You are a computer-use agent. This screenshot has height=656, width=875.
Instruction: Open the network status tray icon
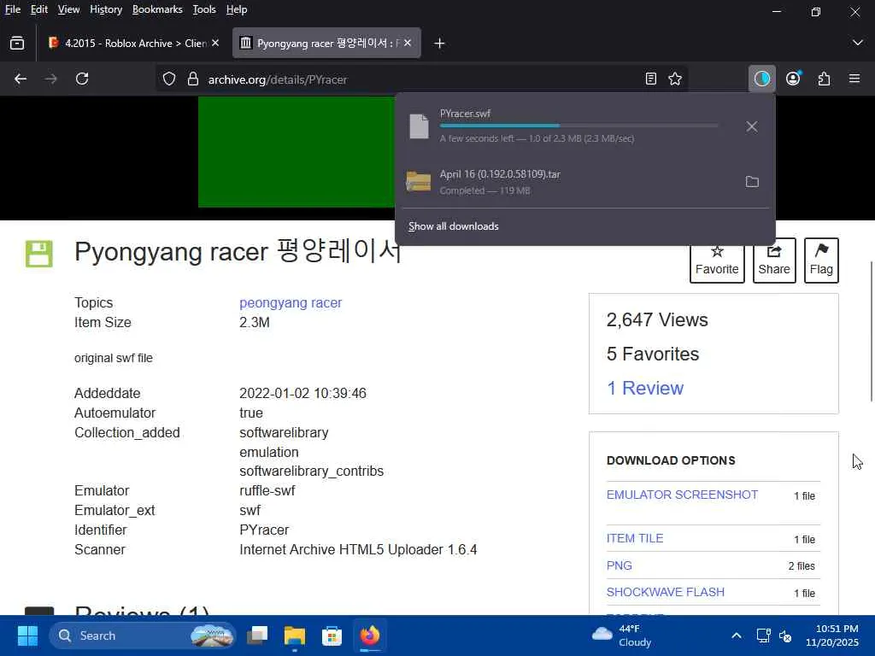(763, 635)
